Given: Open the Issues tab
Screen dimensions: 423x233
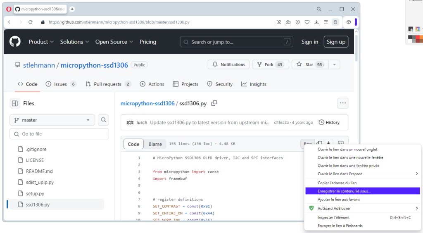Looking at the screenshot, I should (61, 84).
